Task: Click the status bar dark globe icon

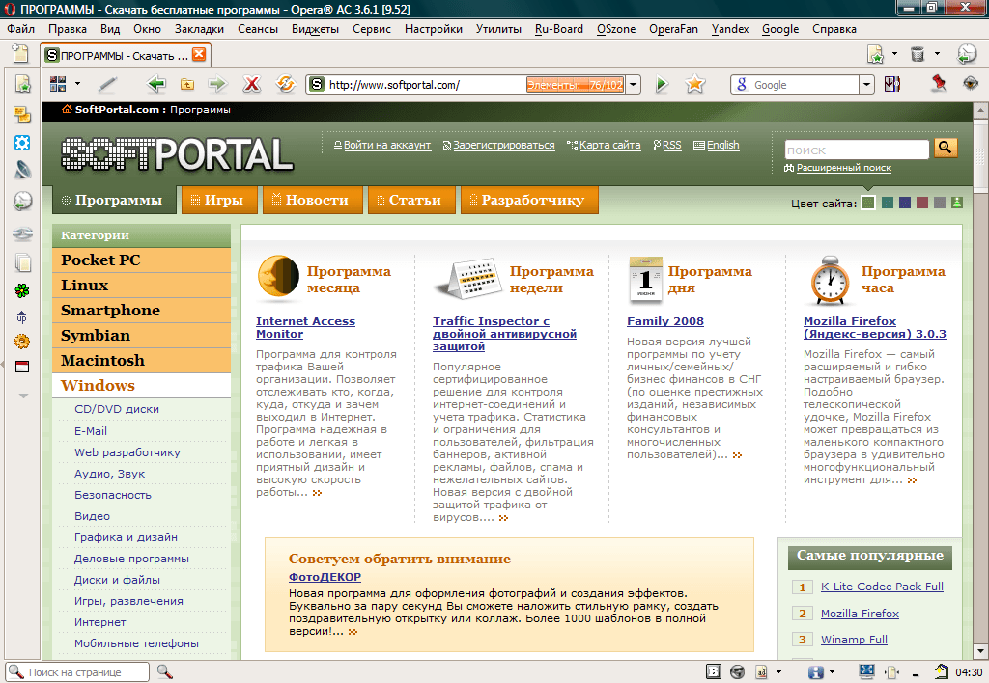Action: point(737,671)
